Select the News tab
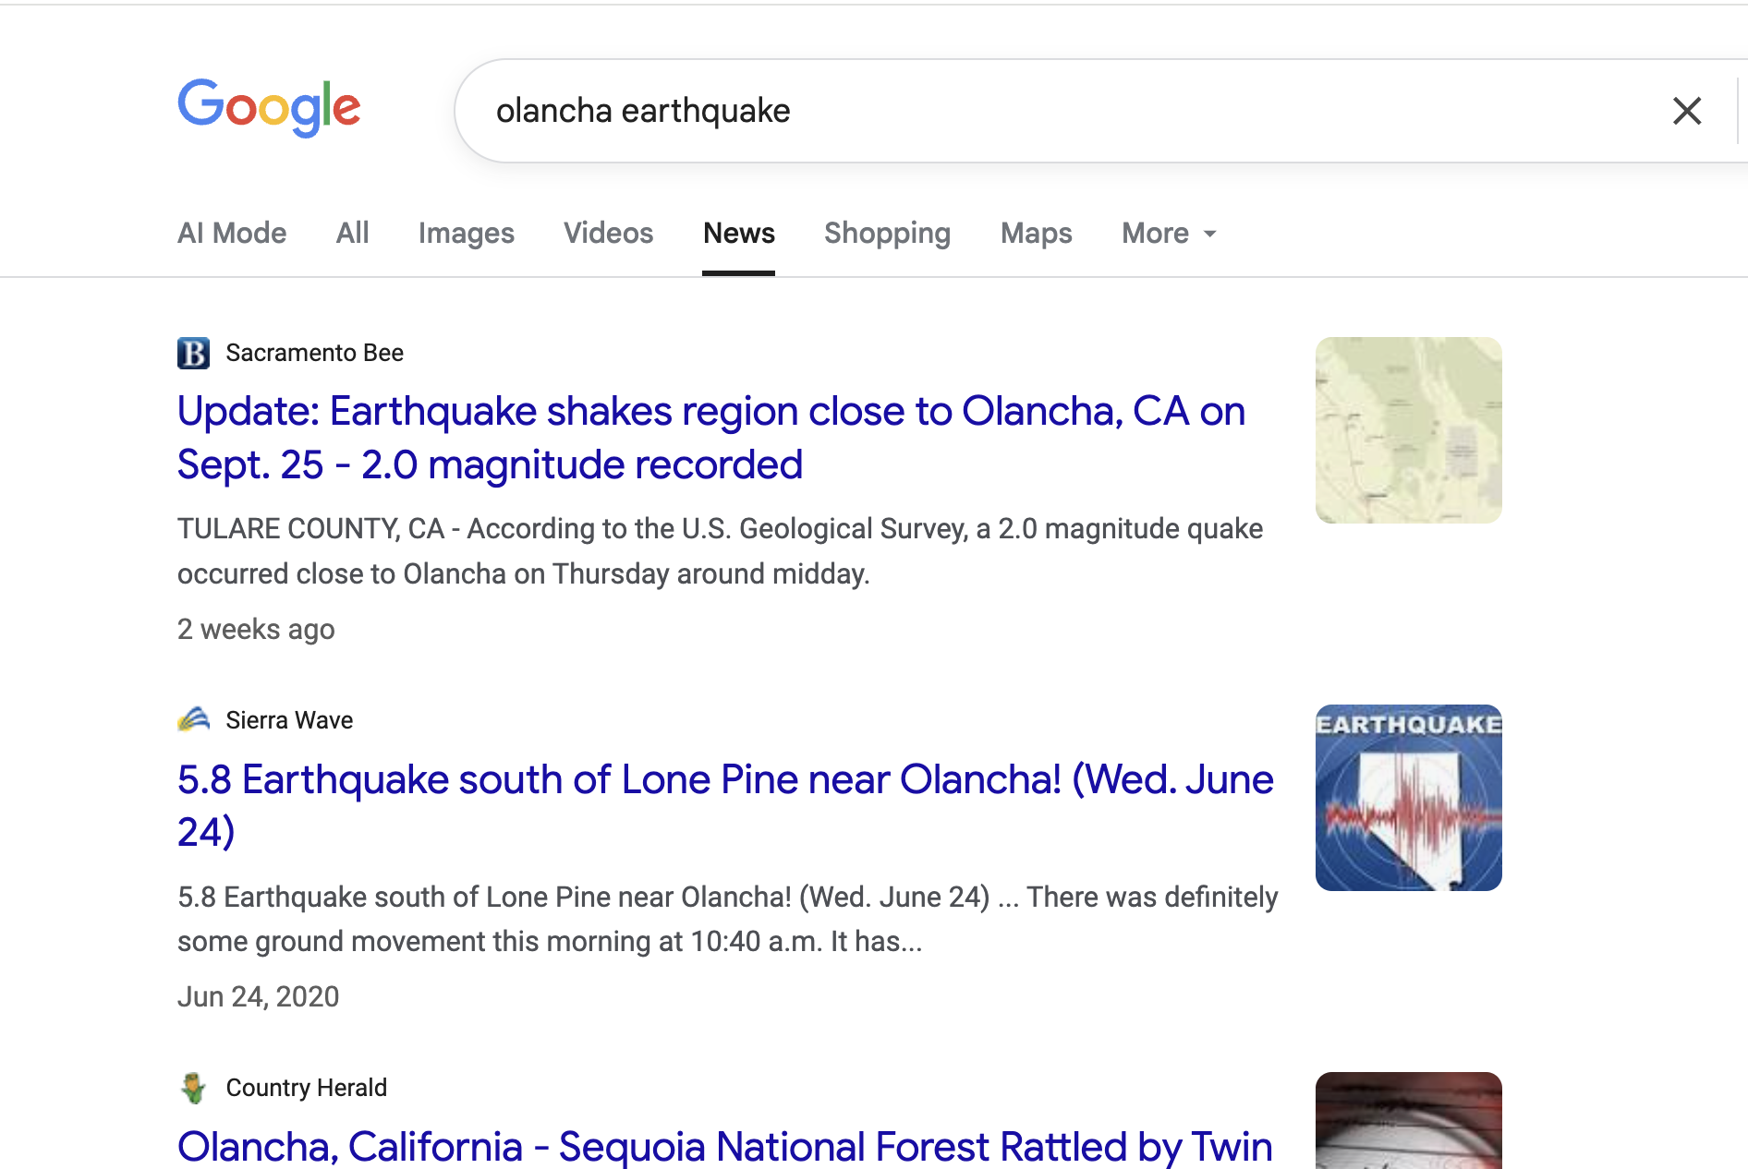Image resolution: width=1748 pixels, height=1169 pixels. (x=738, y=234)
